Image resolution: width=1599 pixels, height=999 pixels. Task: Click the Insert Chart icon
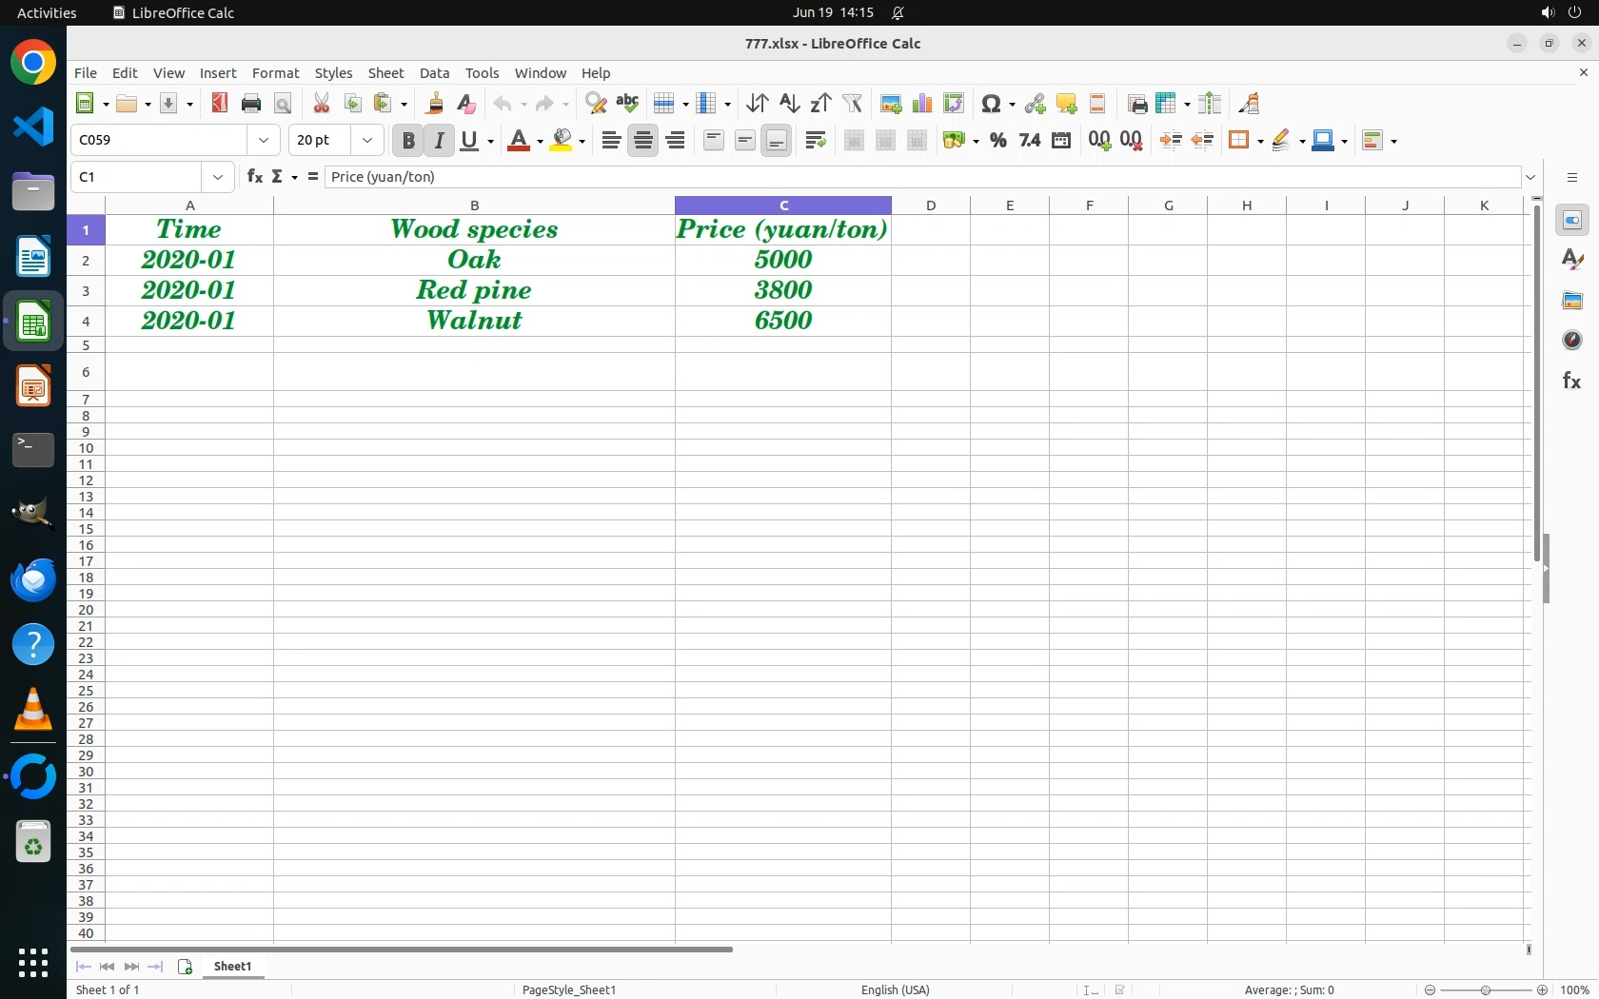click(921, 104)
